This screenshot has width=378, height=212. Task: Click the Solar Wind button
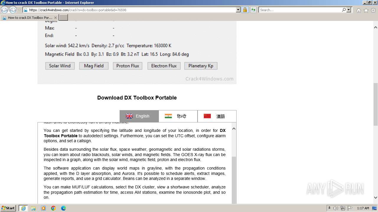coord(60,66)
